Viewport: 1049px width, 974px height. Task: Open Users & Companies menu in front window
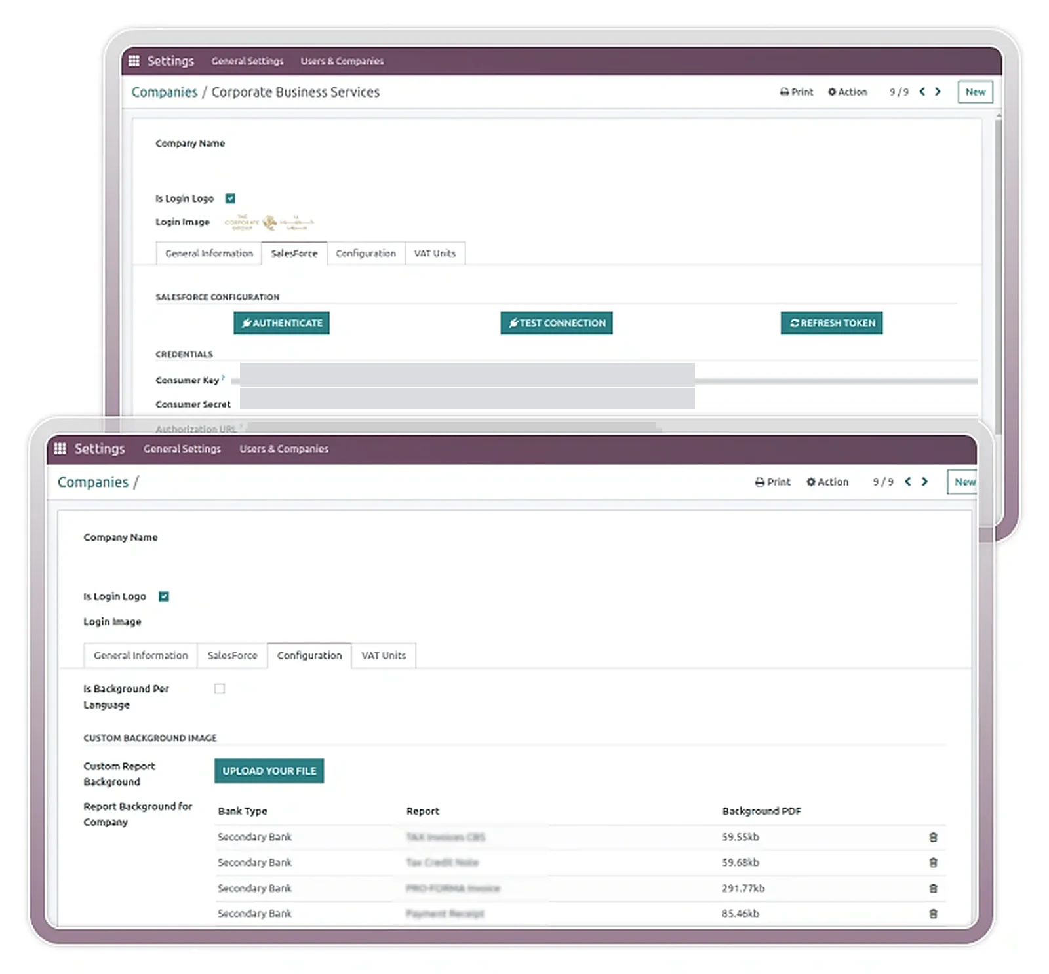(x=284, y=449)
